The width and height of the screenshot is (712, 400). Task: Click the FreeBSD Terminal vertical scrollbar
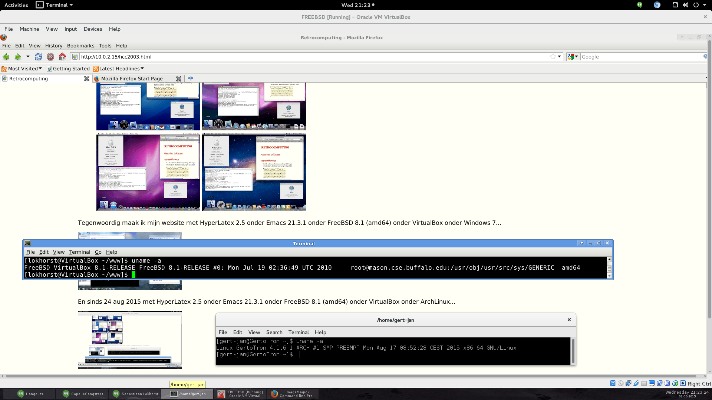click(609, 267)
